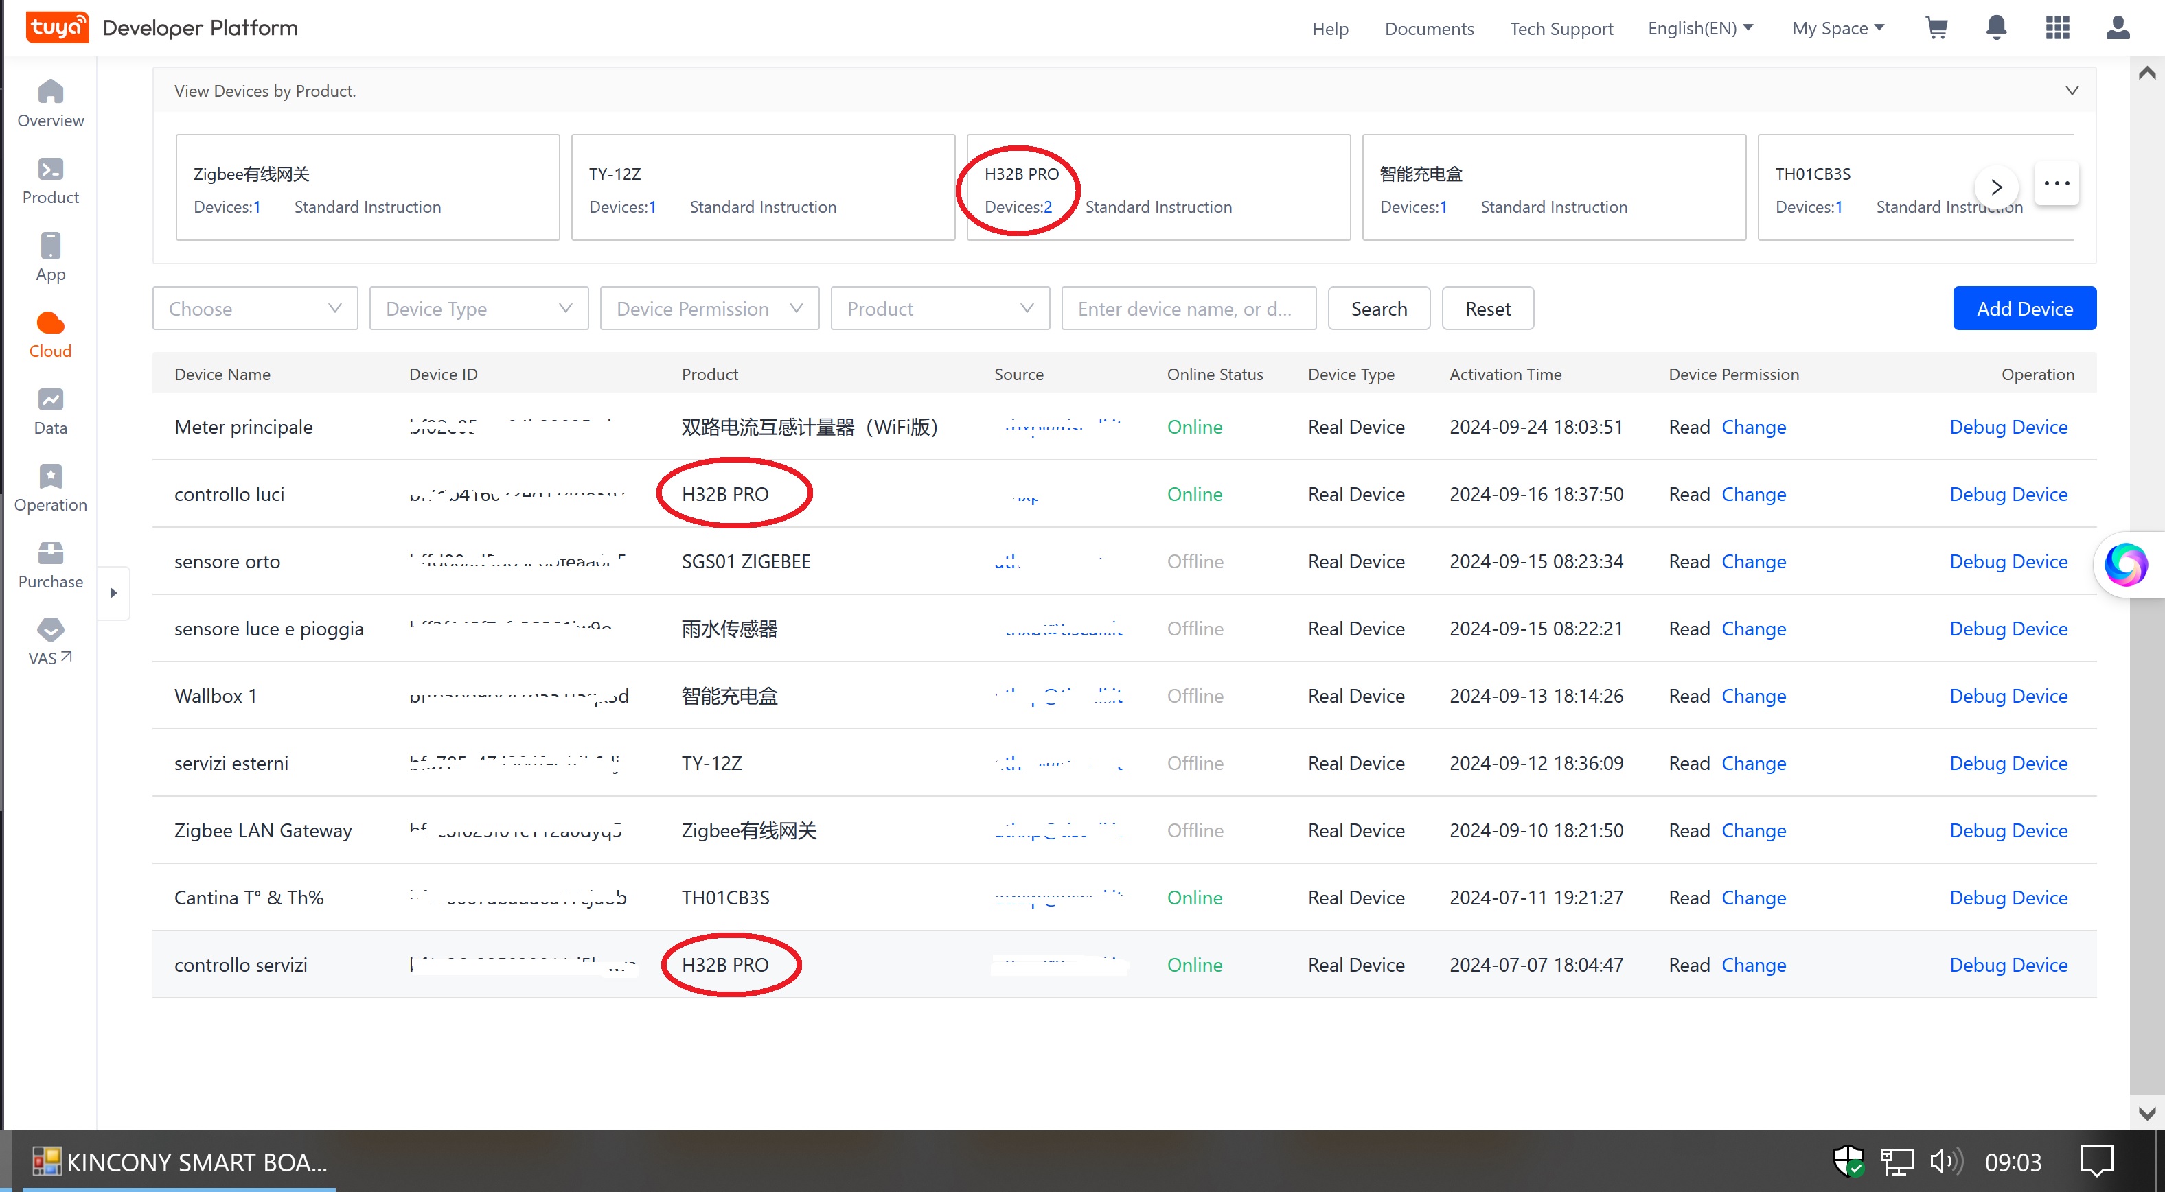Viewport: 2165px width, 1192px height.
Task: Open the Overview sidebar section
Action: point(50,102)
